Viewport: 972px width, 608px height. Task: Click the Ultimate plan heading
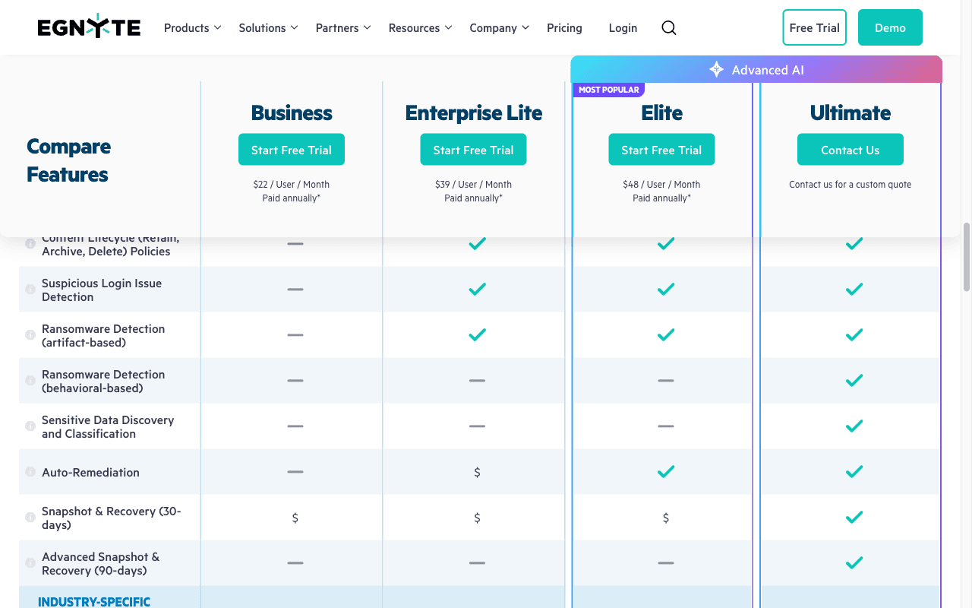pyautogui.click(x=850, y=112)
